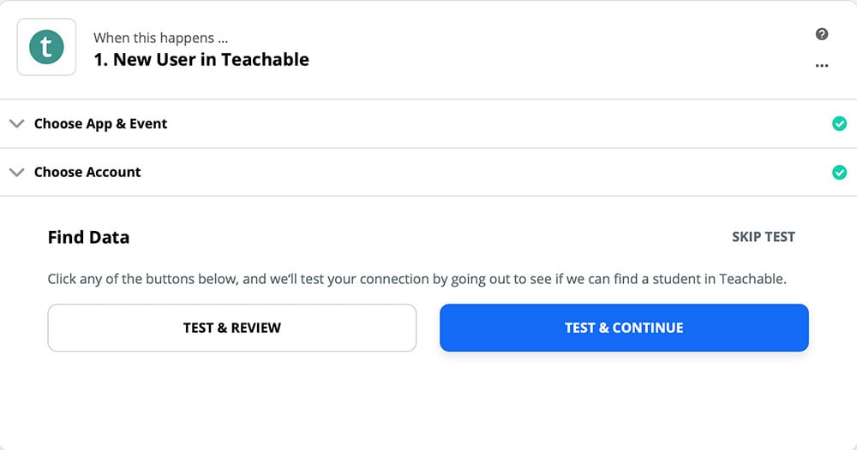Click the green checkmark for Choose App & Event
This screenshot has height=450, width=857.
tap(840, 124)
